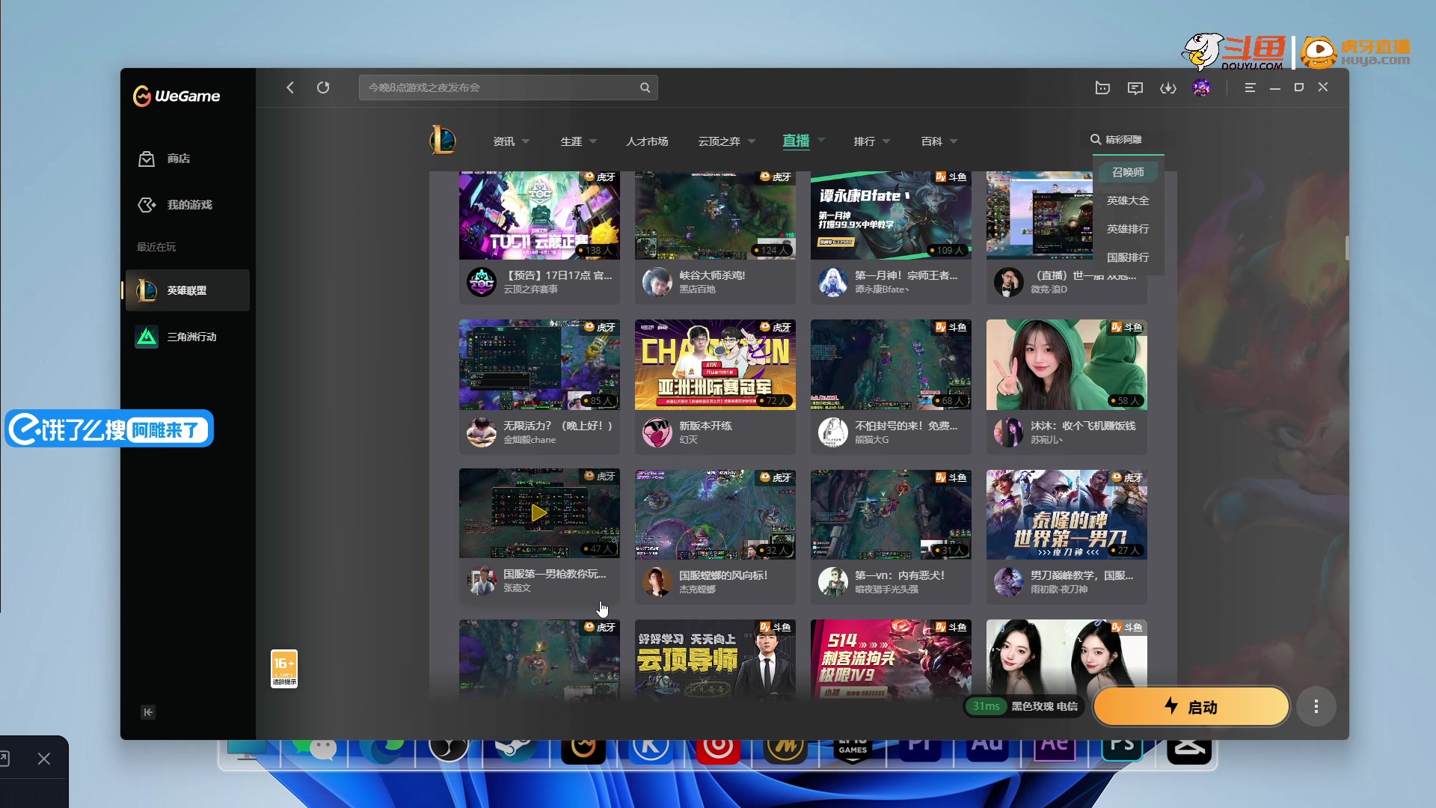Image resolution: width=1436 pixels, height=808 pixels.
Task: Open Adobe After Effects in the taskbar
Action: point(1055,749)
